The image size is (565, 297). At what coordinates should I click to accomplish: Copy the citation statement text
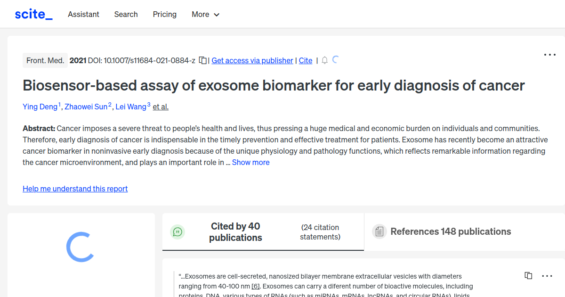coord(528,275)
